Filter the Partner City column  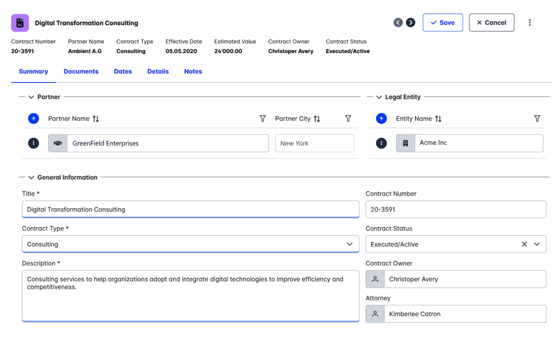click(348, 118)
